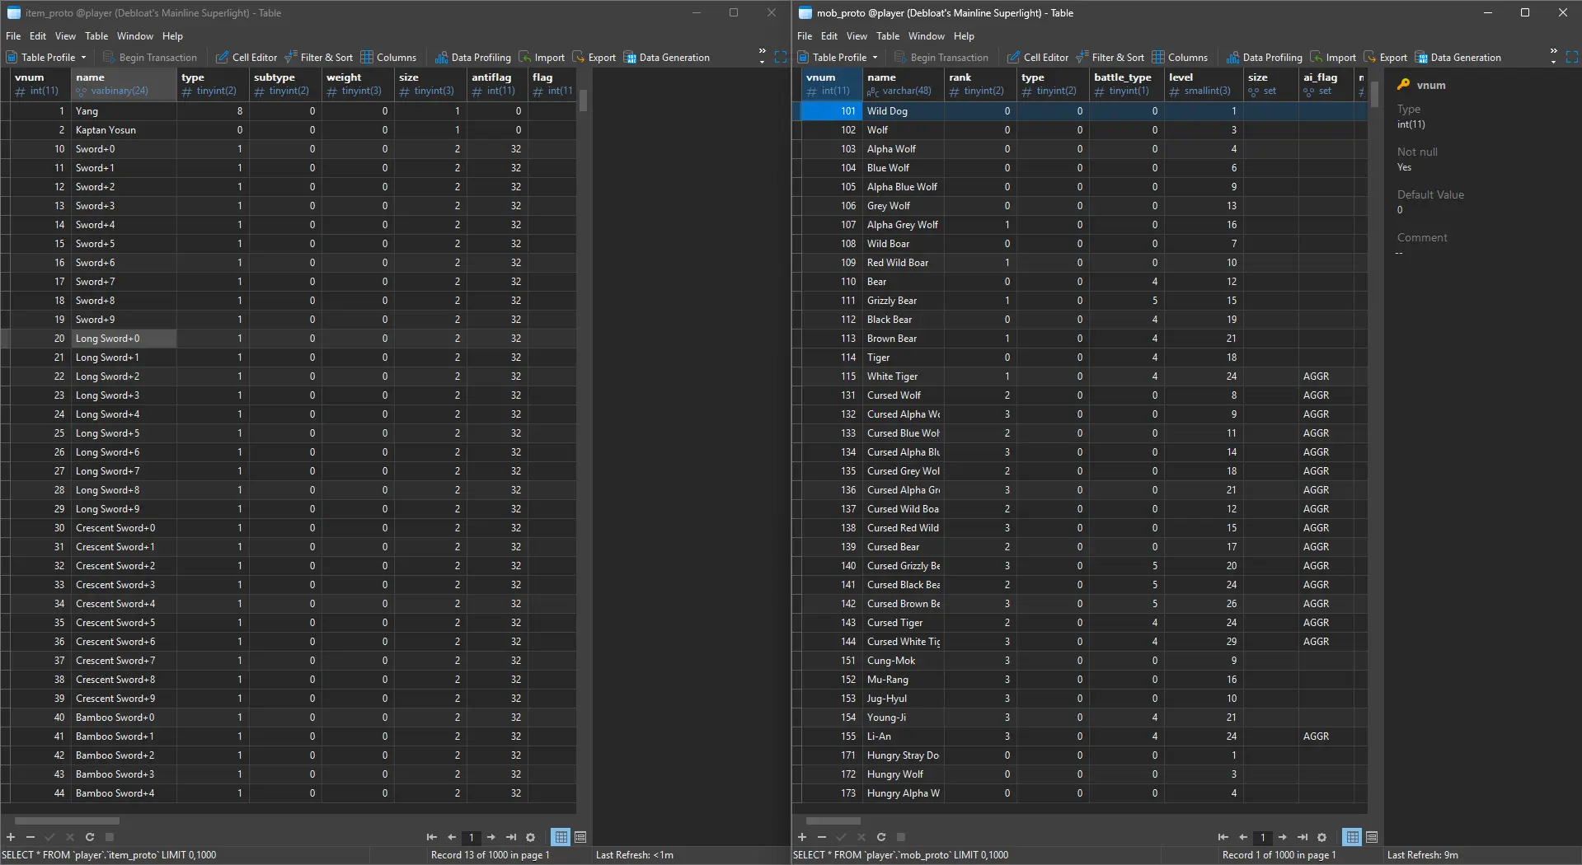Open Cell Editor in mob_proto window

1038,58
